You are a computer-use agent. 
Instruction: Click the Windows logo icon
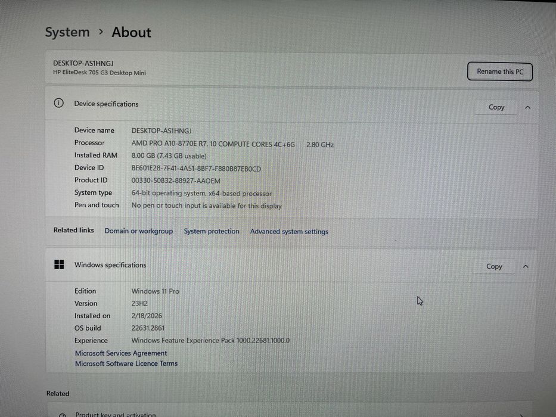[x=59, y=264]
